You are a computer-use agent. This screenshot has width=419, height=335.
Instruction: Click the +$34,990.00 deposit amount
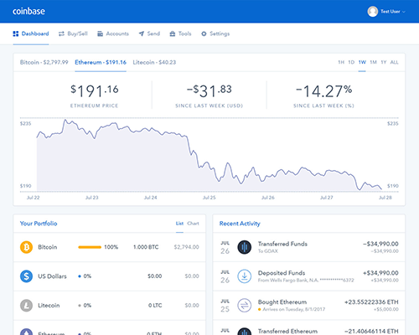[380, 273]
